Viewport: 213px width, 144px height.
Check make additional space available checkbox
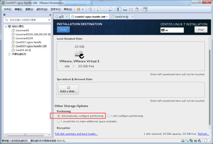tap(59, 121)
